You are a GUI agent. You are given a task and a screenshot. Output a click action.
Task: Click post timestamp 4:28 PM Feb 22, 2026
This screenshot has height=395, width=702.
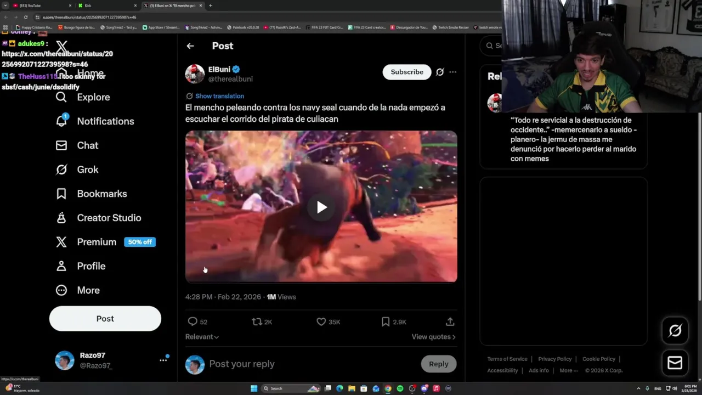[x=223, y=297]
